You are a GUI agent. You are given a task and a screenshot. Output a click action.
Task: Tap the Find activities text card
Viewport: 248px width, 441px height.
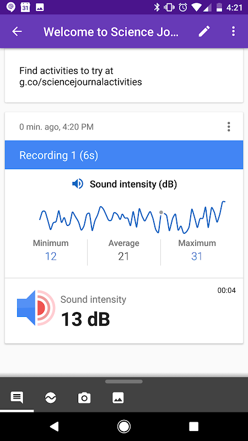tap(124, 76)
